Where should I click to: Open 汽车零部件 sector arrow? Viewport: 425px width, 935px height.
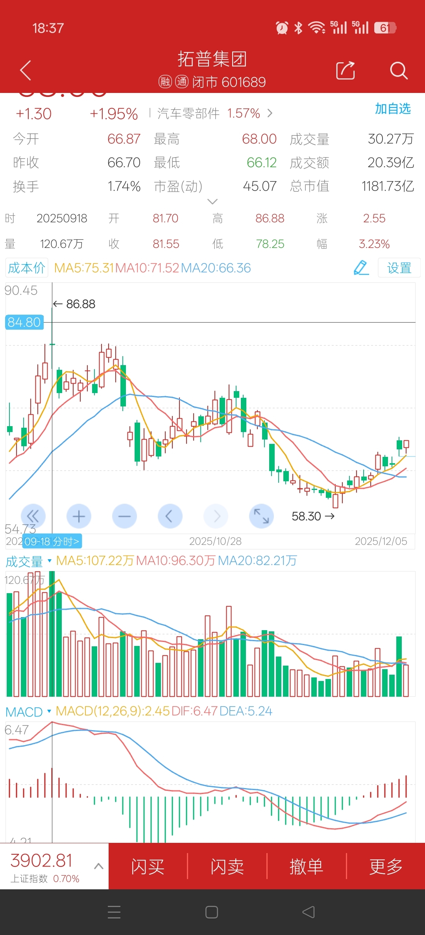[x=270, y=113]
